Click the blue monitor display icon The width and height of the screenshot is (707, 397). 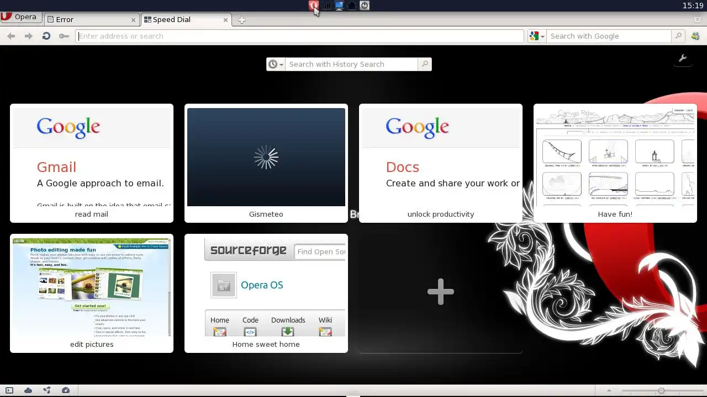pos(339,6)
